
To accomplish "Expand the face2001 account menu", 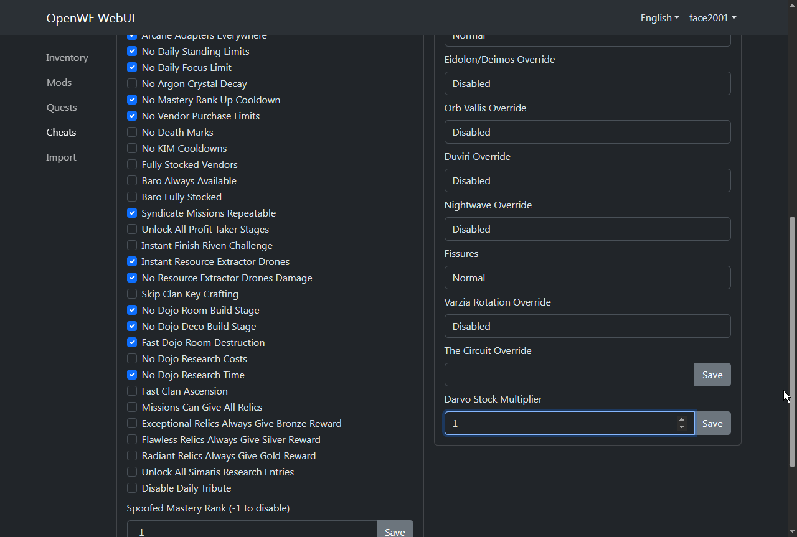I will point(712,17).
